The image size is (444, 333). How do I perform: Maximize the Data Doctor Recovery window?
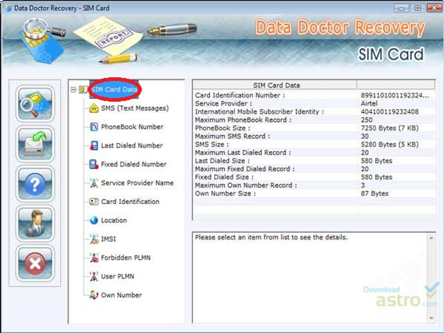tap(418, 8)
